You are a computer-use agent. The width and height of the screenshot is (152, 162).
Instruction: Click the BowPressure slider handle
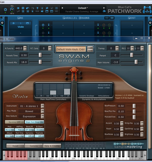(x=134, y=106)
